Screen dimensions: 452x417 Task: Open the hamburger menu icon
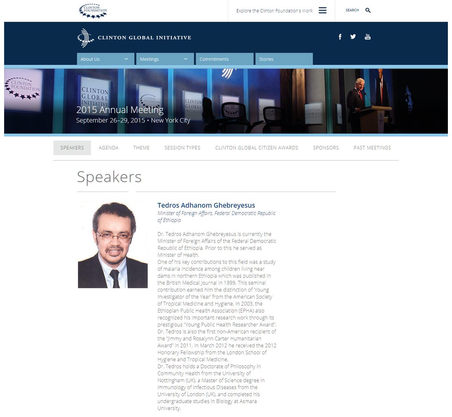(x=323, y=11)
